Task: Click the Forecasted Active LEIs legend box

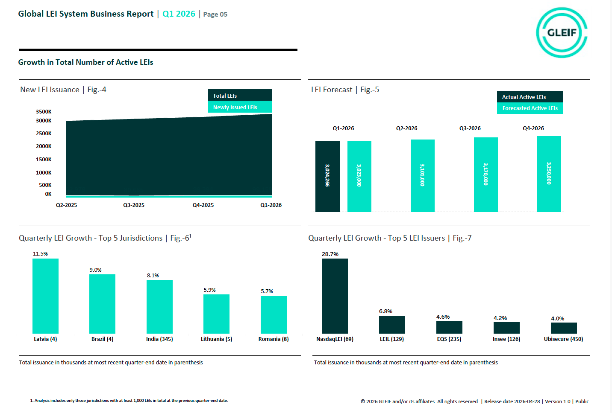Action: (530, 108)
